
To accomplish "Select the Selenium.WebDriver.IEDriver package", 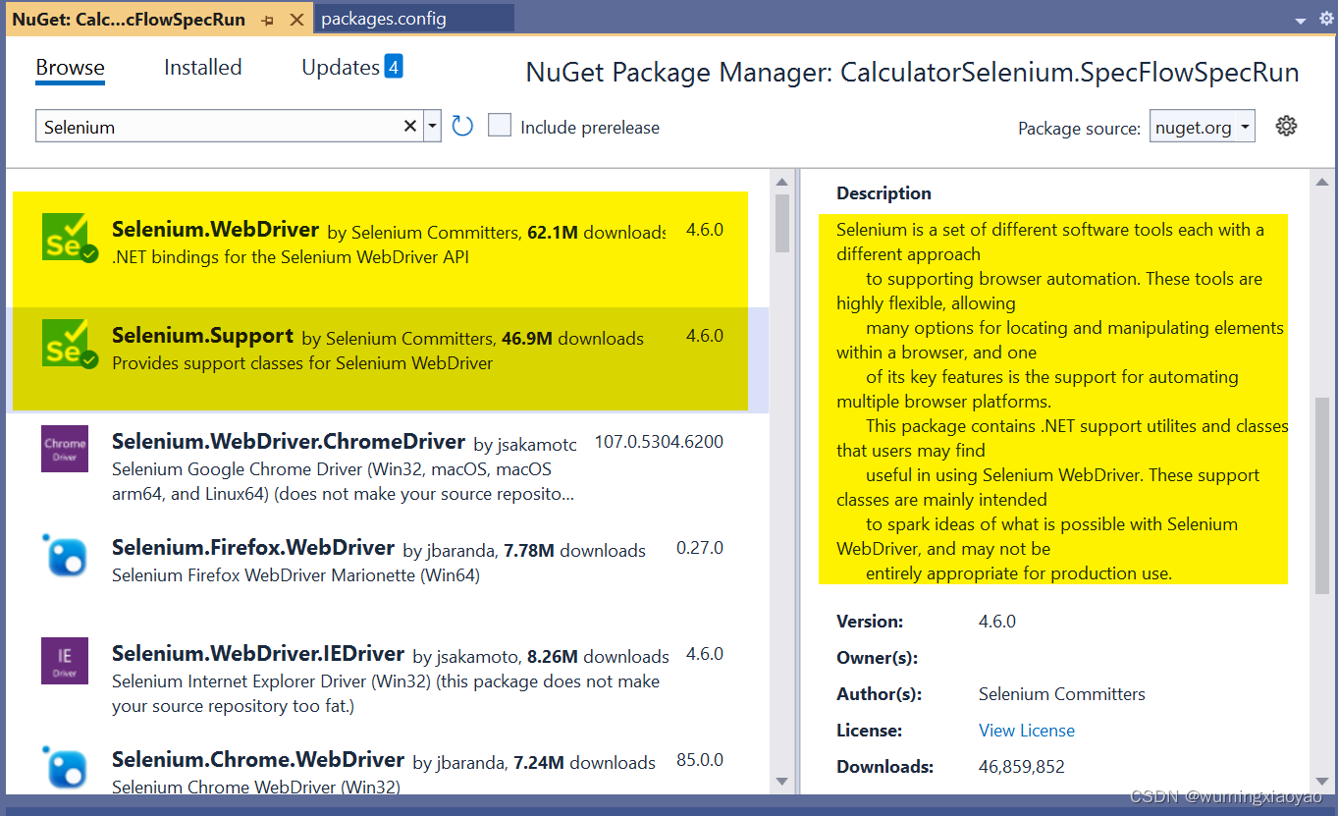I will 387,678.
